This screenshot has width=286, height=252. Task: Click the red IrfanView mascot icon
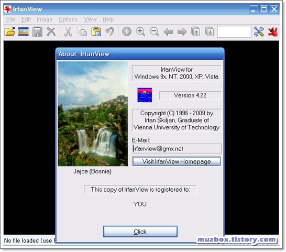(273, 31)
